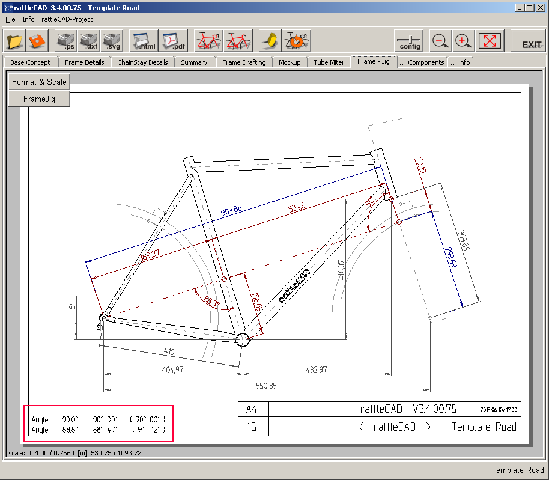
Task: Click the 293.69 blue dimension
Action: 450,257
